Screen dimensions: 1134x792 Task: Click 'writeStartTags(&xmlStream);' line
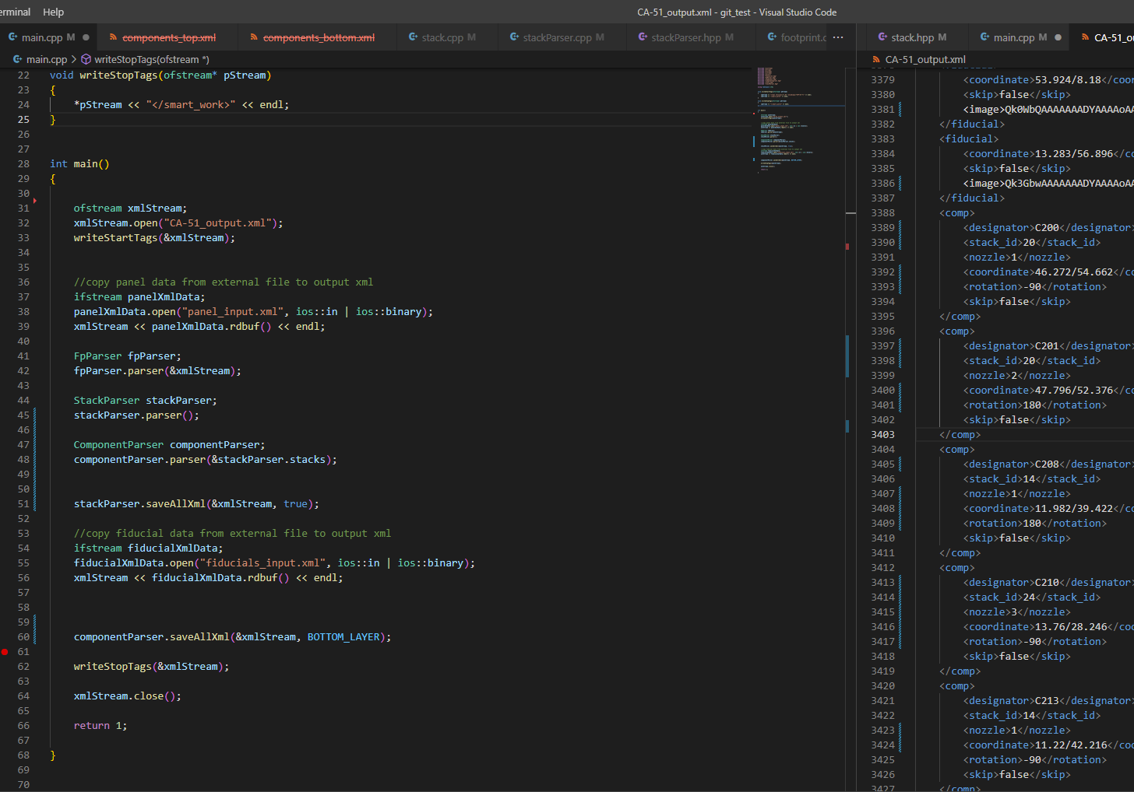tap(154, 237)
